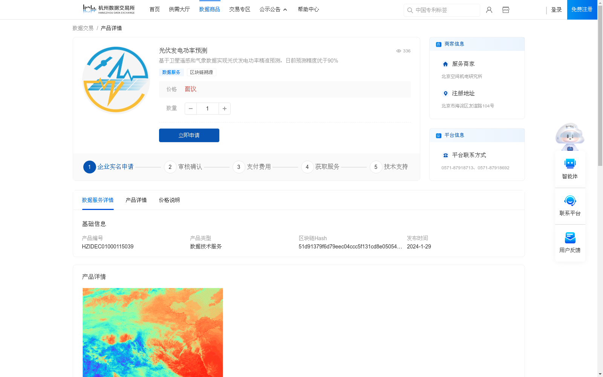603x377 pixels.
Task: Click merchant name 北京空间机电研究所
Action: (x=462, y=77)
